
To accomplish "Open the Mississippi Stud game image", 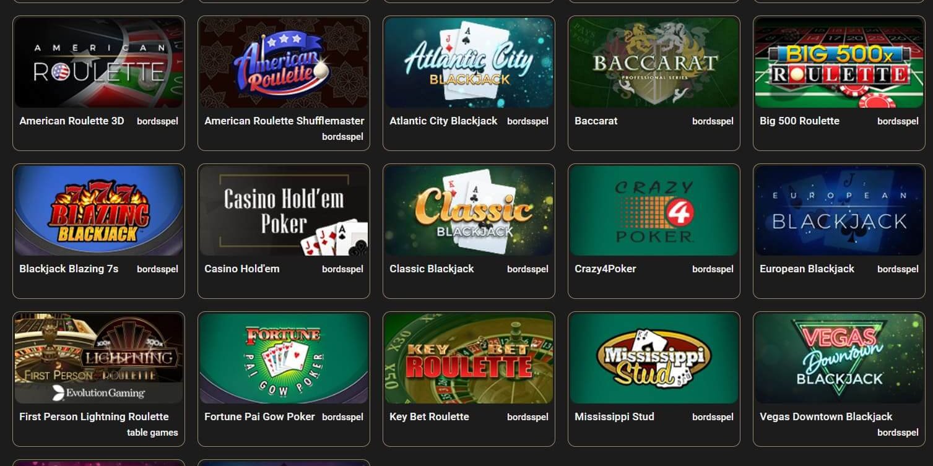I will click(654, 359).
